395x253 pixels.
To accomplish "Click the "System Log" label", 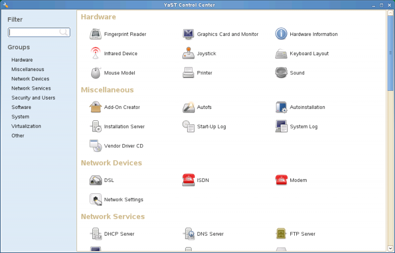I will coord(304,127).
